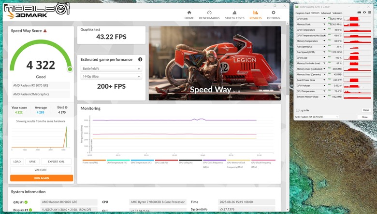Toggle CPU Clock Frequency legend in chart
377x214 pixels.
click(x=215, y=163)
